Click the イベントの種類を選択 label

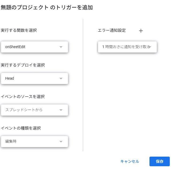click(x=21, y=128)
